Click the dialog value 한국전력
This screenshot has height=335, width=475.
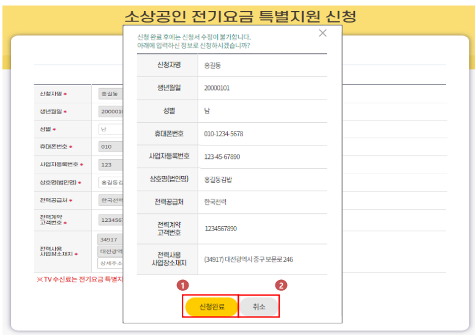click(x=215, y=202)
